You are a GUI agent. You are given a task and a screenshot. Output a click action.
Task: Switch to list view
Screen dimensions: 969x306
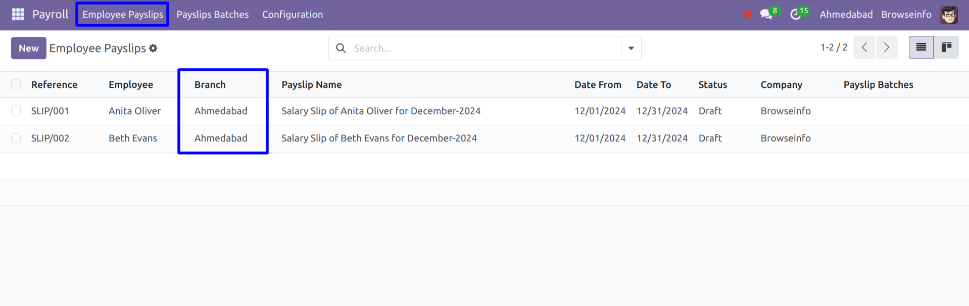point(921,47)
